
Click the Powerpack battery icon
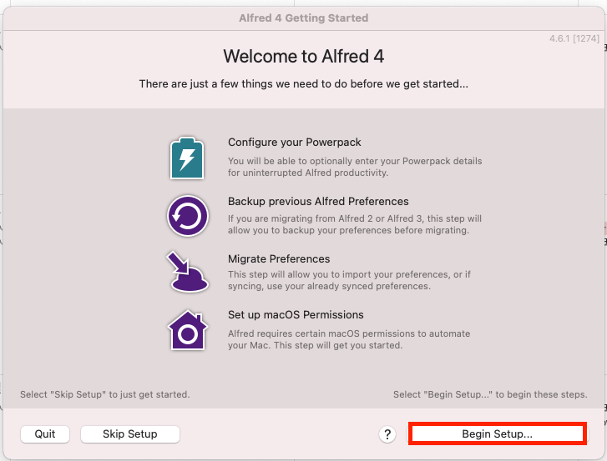[187, 158]
